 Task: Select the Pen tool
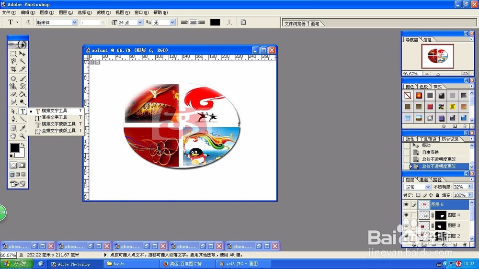(x=13, y=119)
